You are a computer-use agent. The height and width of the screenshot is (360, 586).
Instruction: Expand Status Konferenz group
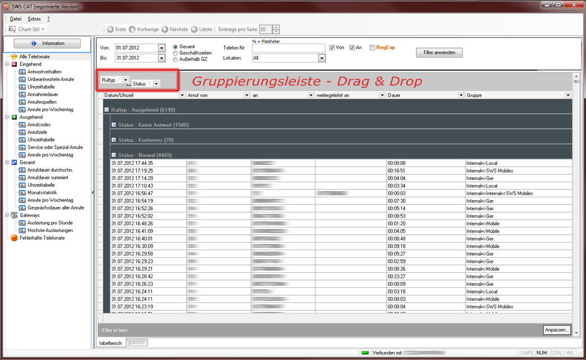(x=114, y=140)
